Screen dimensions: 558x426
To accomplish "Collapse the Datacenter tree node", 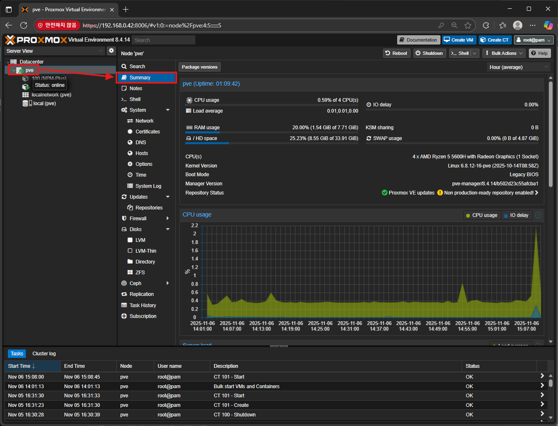I will point(7,62).
